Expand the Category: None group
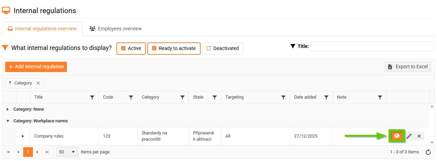Image resolution: width=437 pixels, height=161 pixels. (8, 109)
